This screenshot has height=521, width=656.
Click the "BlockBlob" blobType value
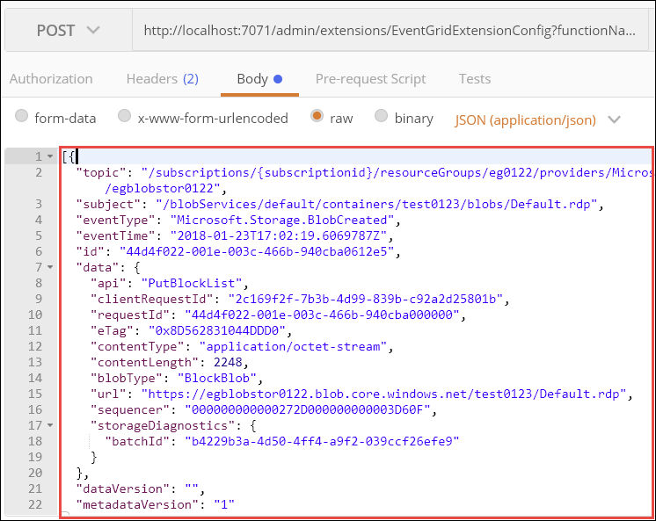[217, 378]
